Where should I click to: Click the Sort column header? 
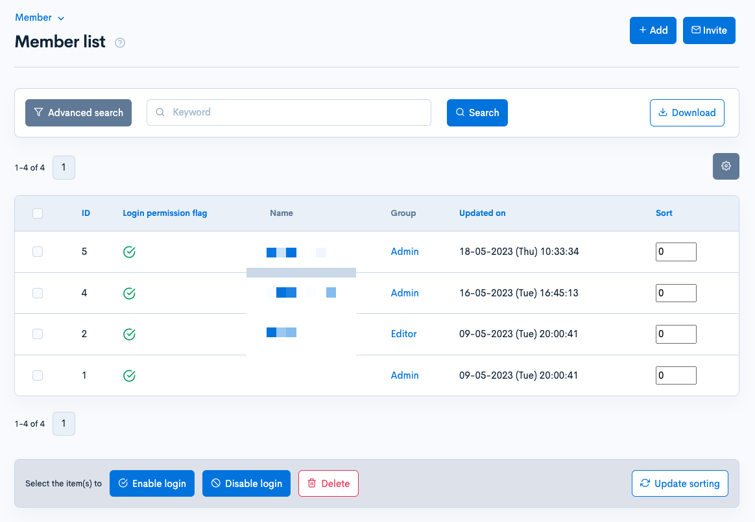(x=664, y=213)
